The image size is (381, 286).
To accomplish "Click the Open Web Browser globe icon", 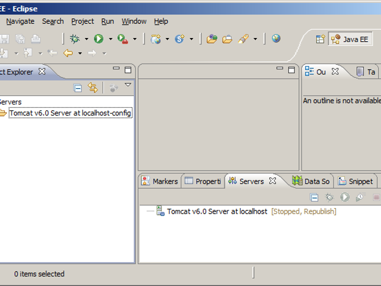I will pyautogui.click(x=276, y=39).
